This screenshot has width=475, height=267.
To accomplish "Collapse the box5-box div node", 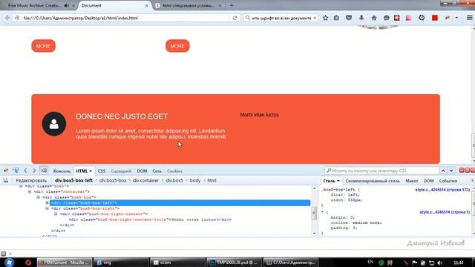I will click(x=38, y=197).
